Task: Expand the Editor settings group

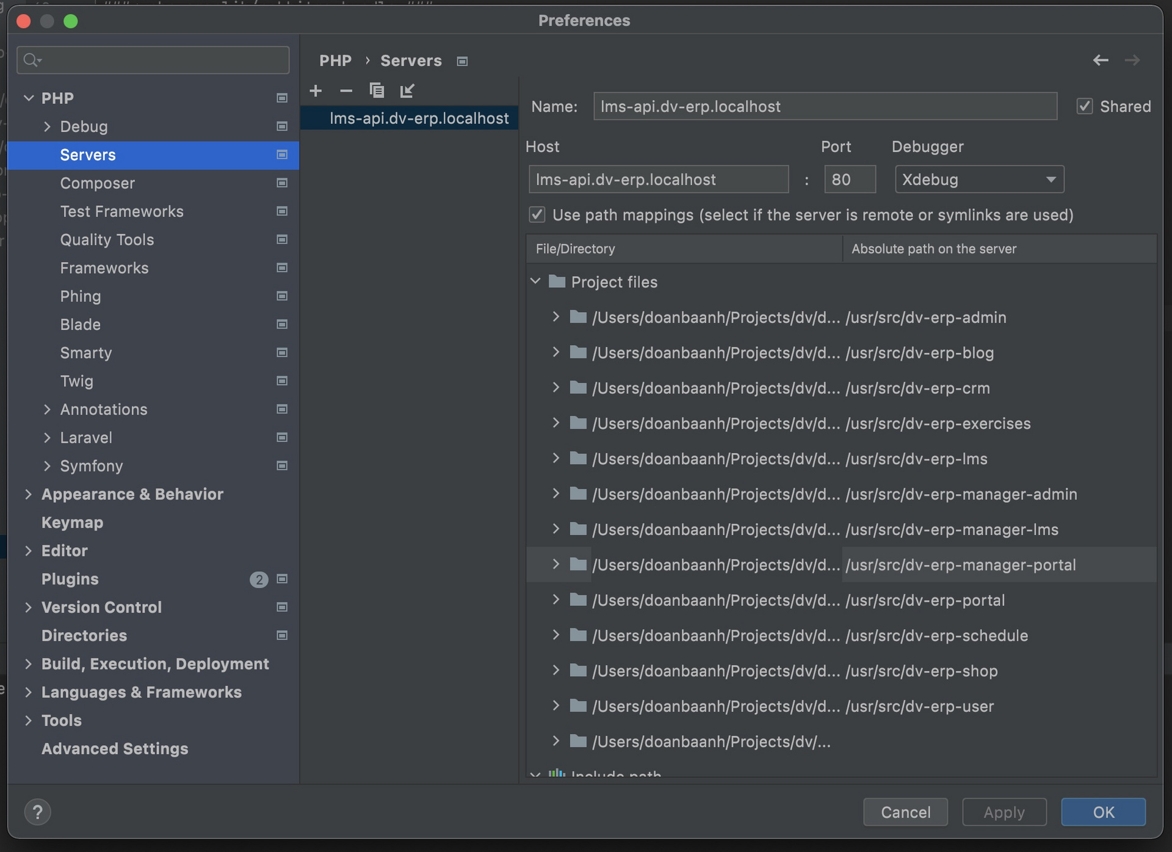Action: (x=28, y=551)
